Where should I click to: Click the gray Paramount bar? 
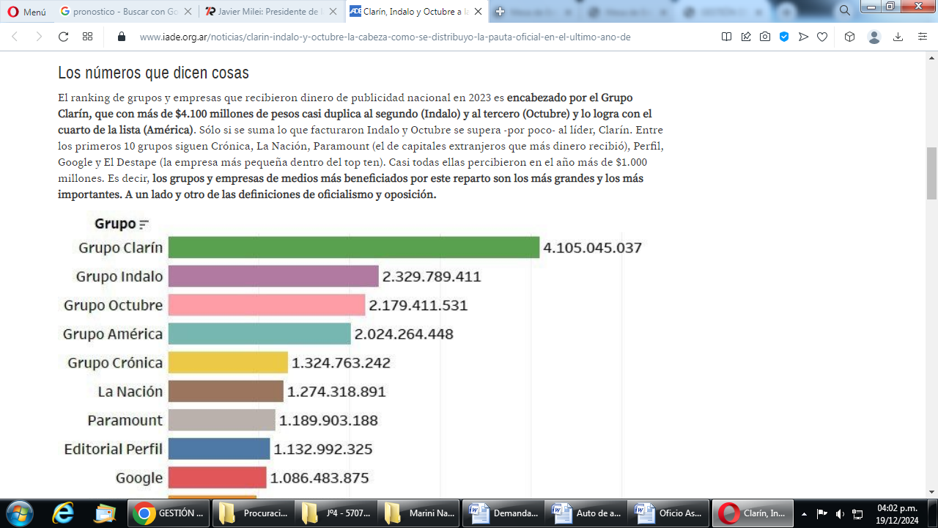click(222, 420)
